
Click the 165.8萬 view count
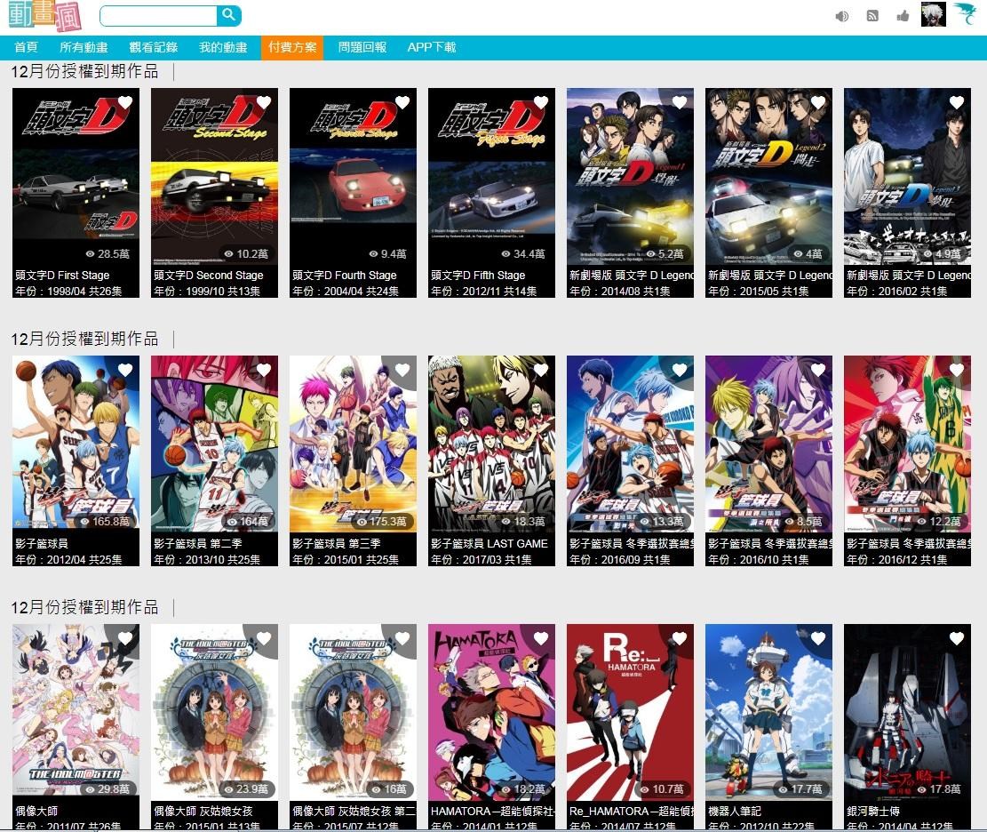click(105, 522)
